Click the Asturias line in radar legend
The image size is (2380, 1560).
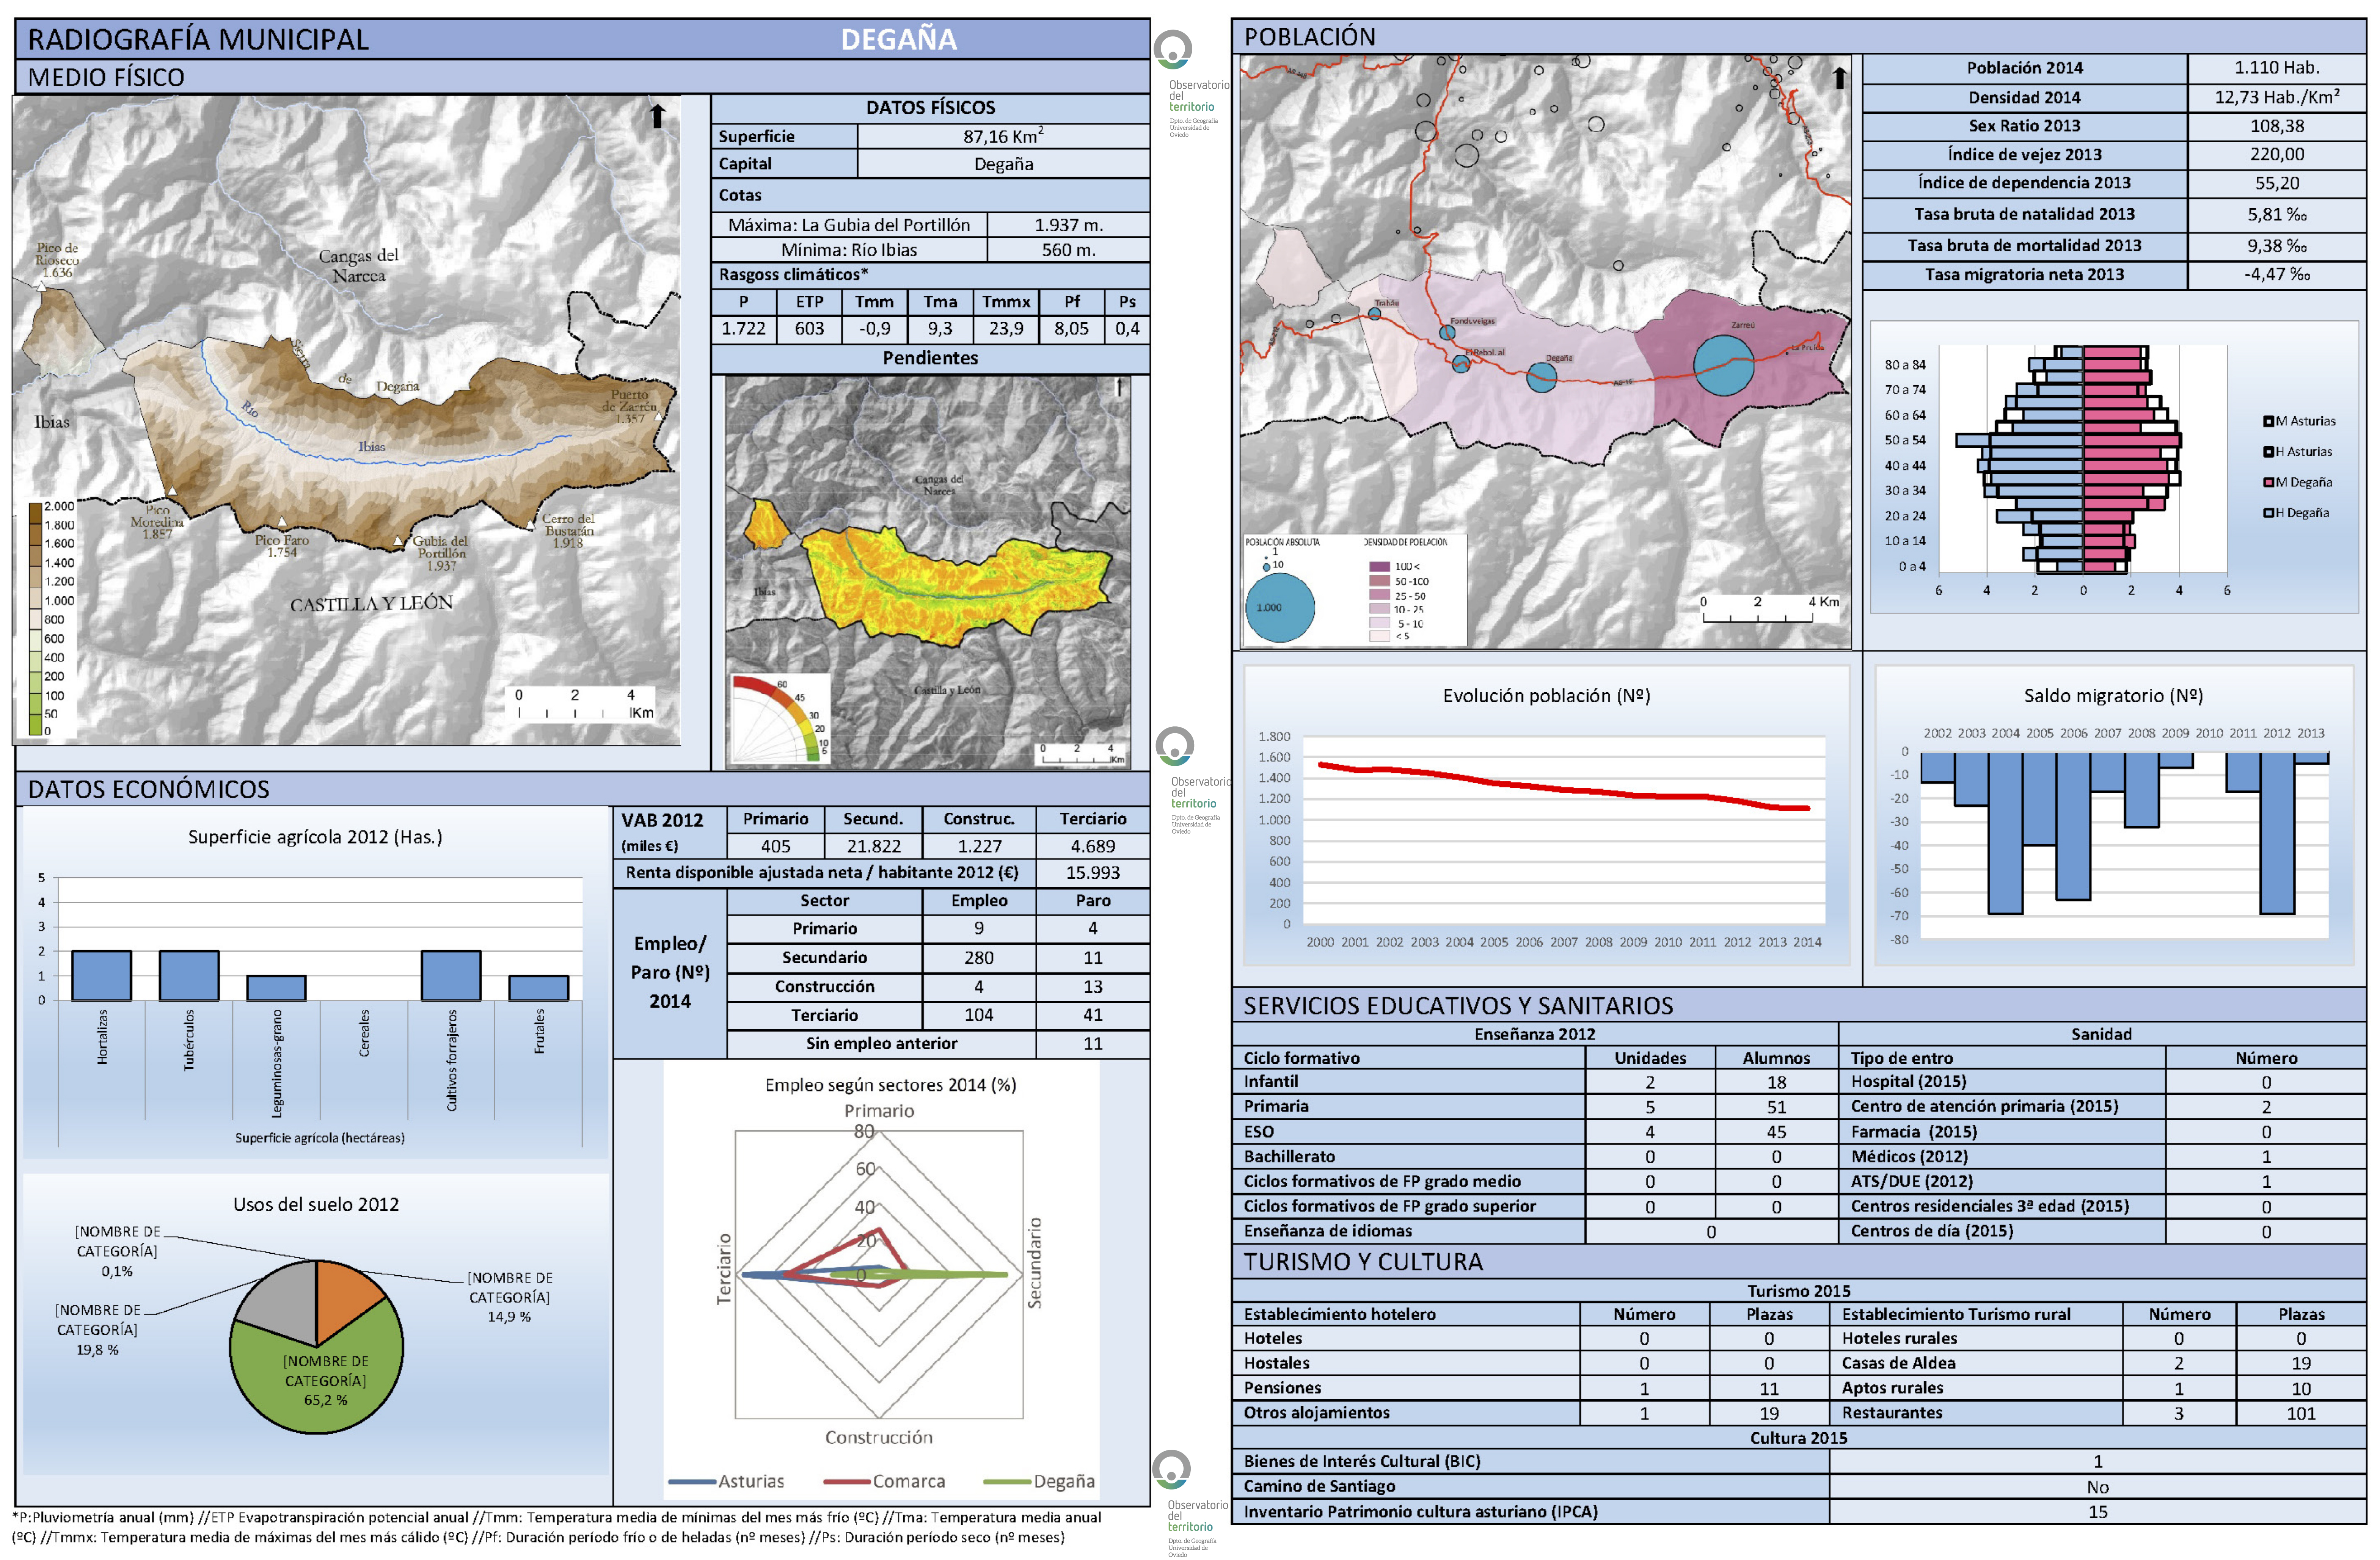point(692,1481)
